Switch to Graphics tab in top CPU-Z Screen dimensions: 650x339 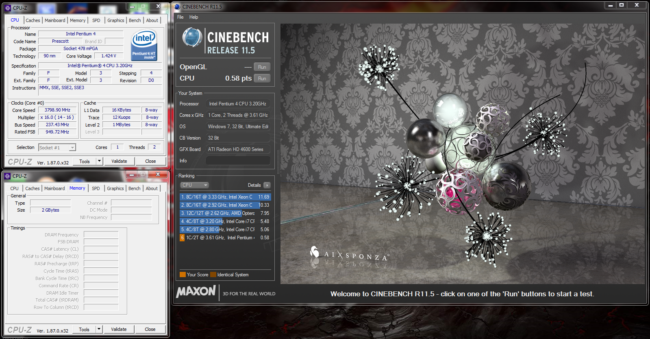pyautogui.click(x=116, y=20)
